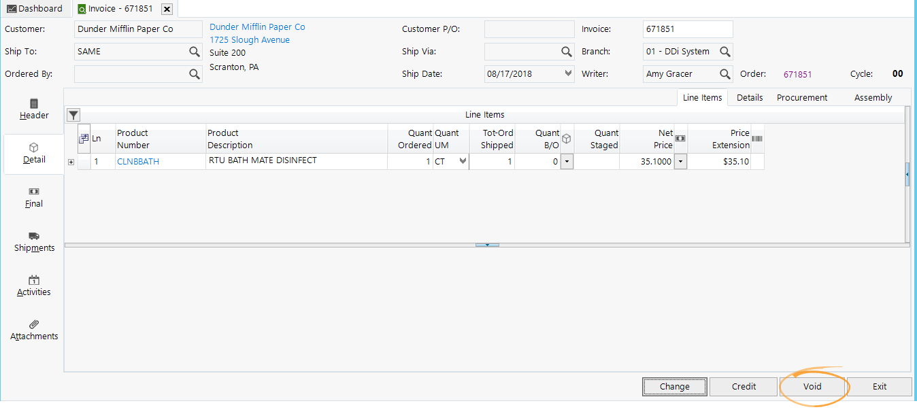Screen dimensions: 917x414
Task: Open the Ship Date dropdown
Action: click(x=568, y=73)
